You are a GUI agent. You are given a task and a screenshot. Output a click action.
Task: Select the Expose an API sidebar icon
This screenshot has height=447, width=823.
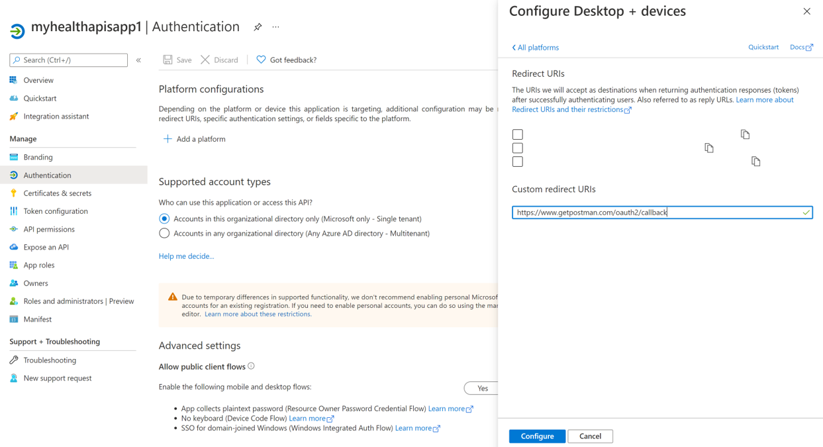click(15, 246)
